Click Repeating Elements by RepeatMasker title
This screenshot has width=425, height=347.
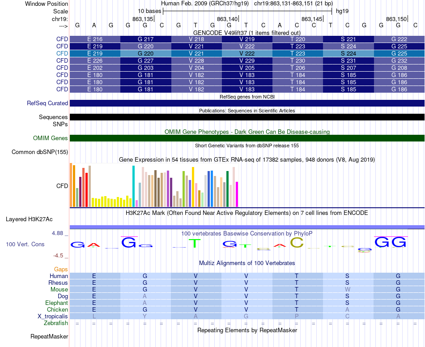[x=247, y=330]
